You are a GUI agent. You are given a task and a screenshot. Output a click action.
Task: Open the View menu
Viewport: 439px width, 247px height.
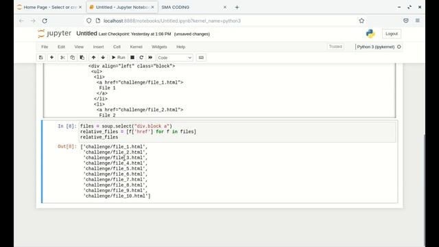click(x=79, y=47)
